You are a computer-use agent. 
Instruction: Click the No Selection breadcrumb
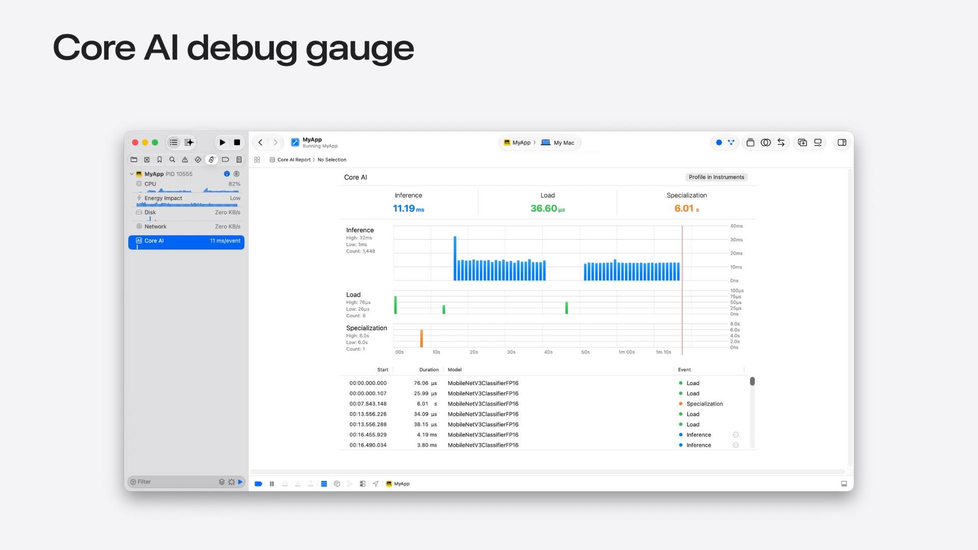(332, 160)
